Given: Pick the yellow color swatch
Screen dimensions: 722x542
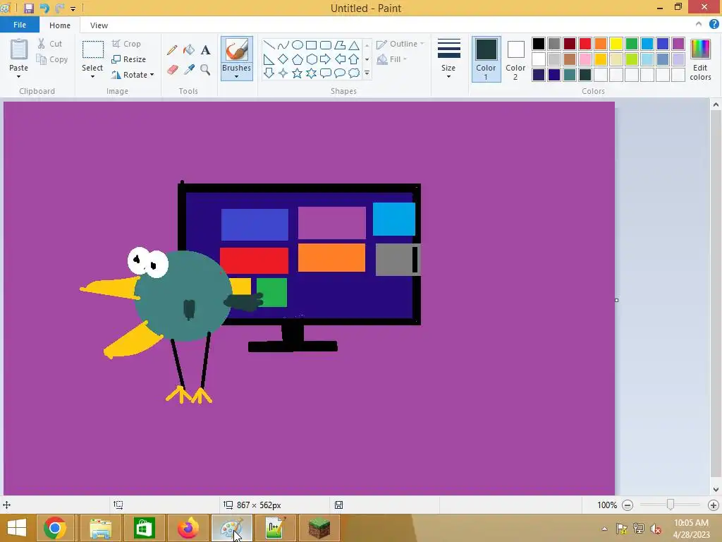Looking at the screenshot, I should coord(616,44).
